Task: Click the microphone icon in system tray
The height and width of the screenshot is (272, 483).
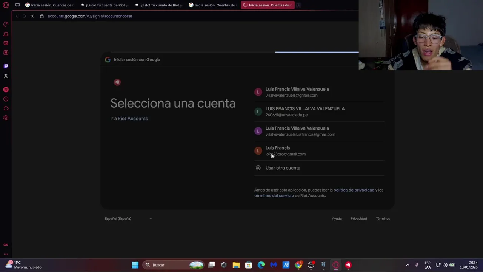Action: 417,265
